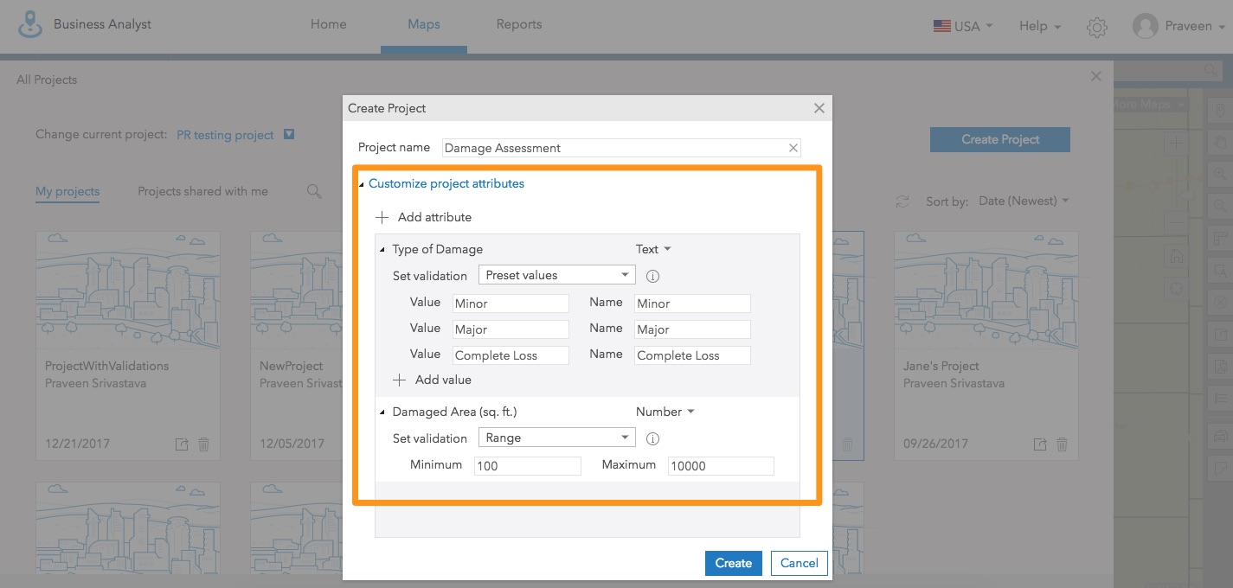
Task: Click Cancel in Create Project dialog
Action: (x=800, y=563)
